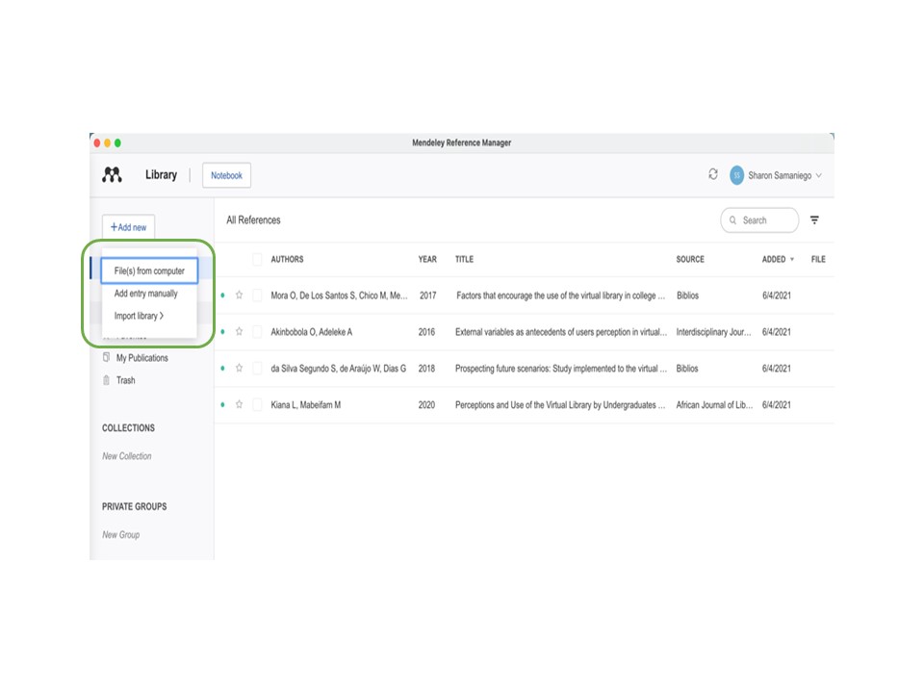
Task: Check the Akinbobola O reference checkbox
Action: click(257, 332)
